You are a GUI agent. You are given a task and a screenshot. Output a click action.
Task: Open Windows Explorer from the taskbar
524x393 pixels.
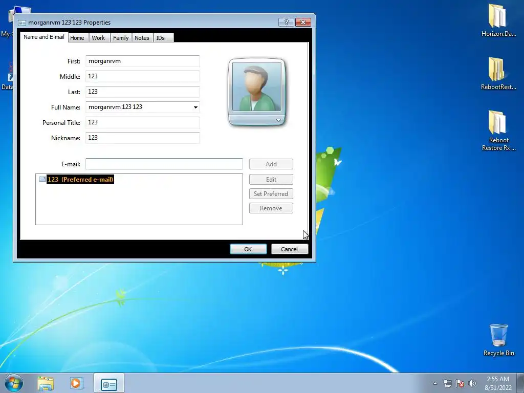pos(46,383)
